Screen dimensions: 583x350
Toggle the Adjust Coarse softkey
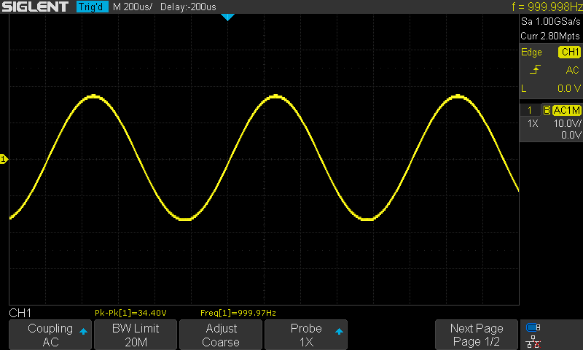221,335
